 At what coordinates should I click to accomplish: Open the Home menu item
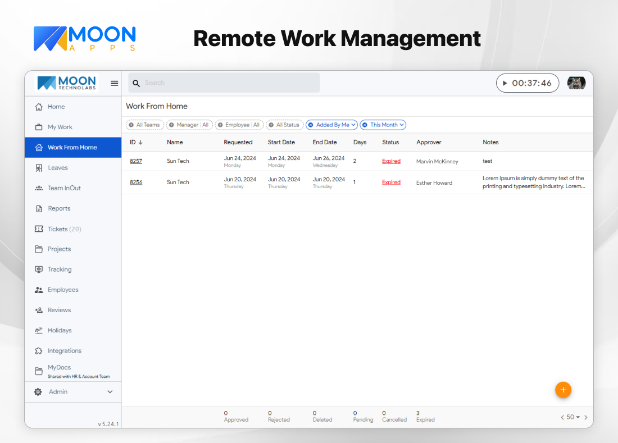pyautogui.click(x=73, y=107)
